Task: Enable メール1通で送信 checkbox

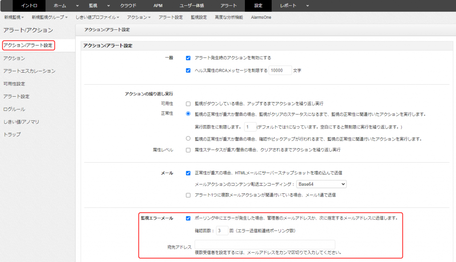Action: click(188, 195)
